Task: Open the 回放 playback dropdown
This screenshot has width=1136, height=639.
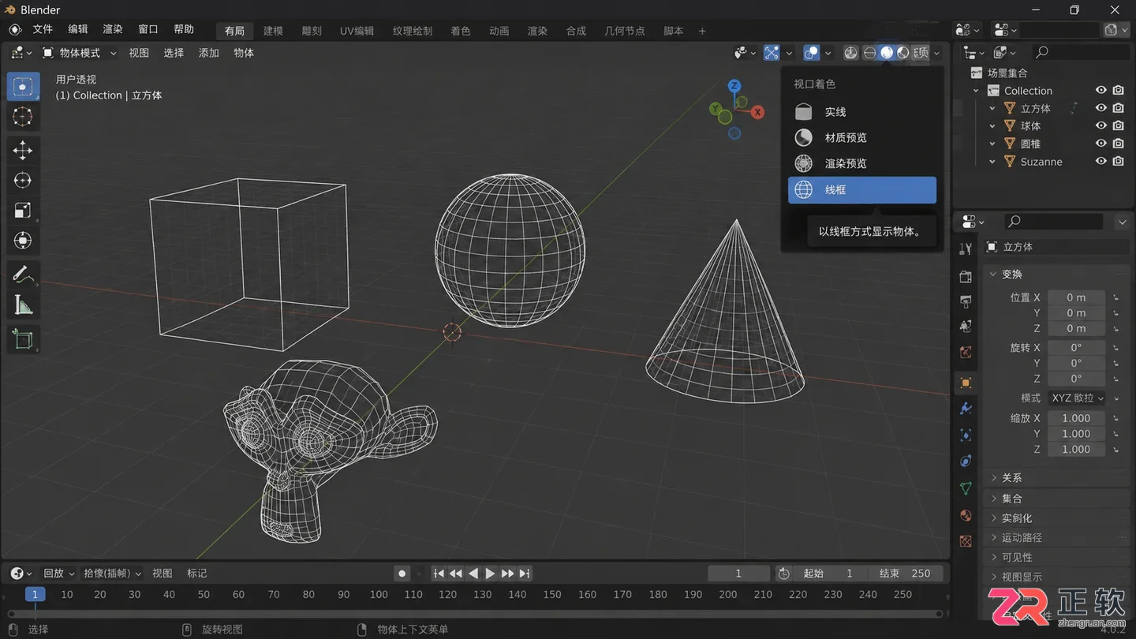Action: pos(58,574)
